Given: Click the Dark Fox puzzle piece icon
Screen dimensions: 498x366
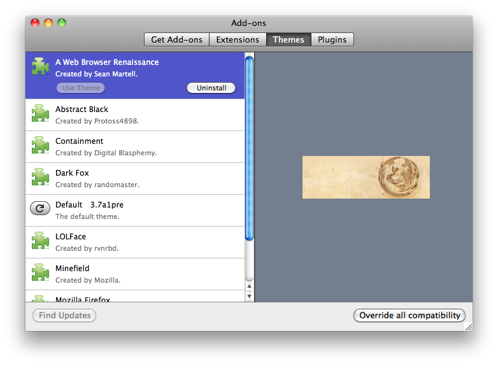Looking at the screenshot, I should (40, 177).
